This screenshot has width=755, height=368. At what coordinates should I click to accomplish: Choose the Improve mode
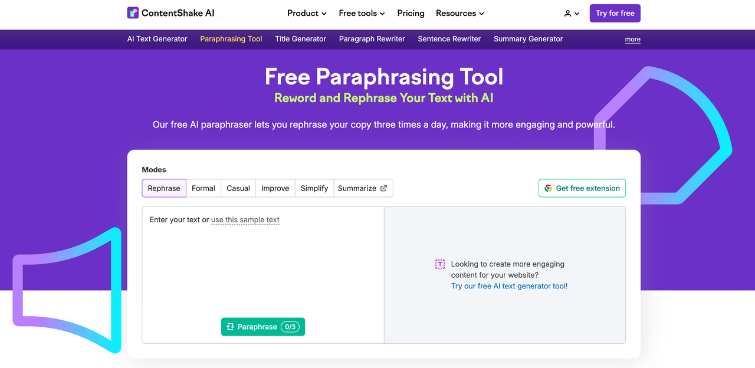(x=275, y=188)
